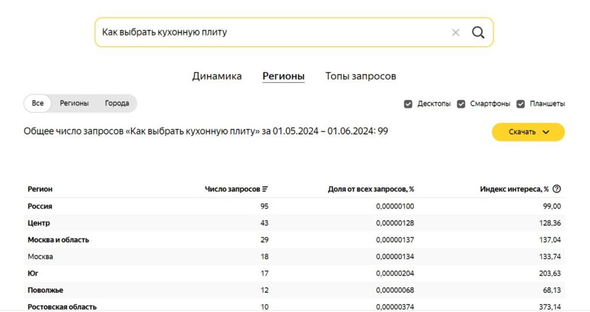Click the magnifying glass search icon
Viewport: 590px width, 312px height.
(x=478, y=32)
